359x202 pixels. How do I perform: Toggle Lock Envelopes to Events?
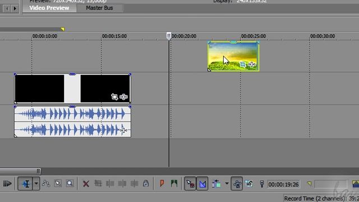coord(237,183)
